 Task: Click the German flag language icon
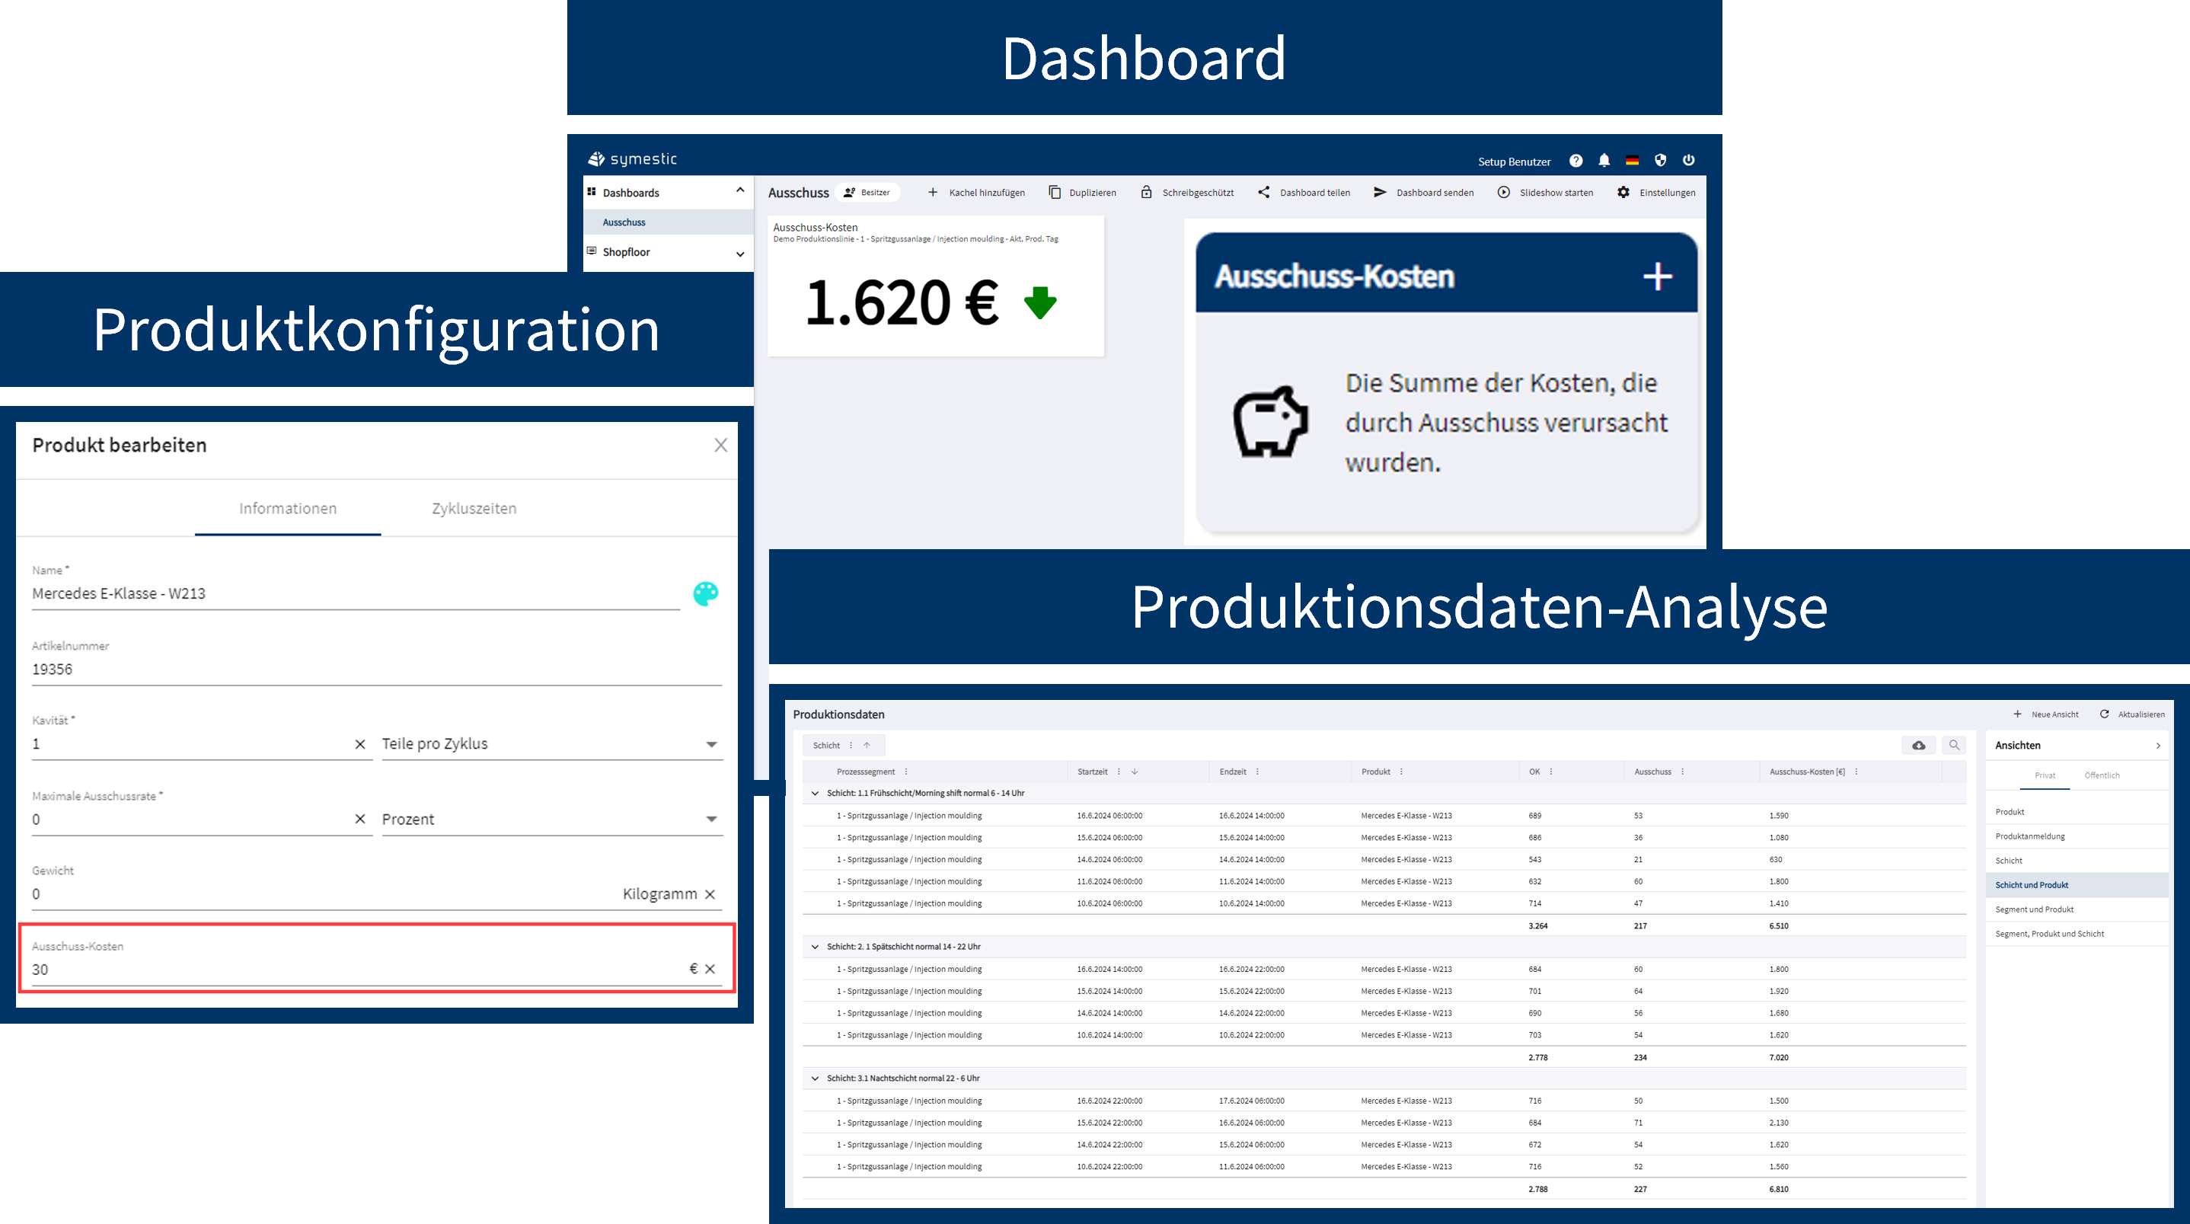pos(1631,161)
